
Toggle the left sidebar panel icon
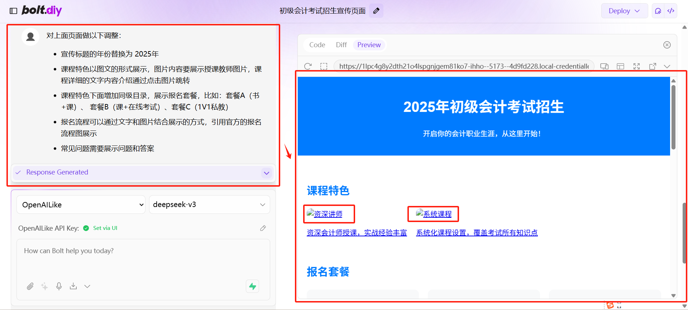coord(13,11)
